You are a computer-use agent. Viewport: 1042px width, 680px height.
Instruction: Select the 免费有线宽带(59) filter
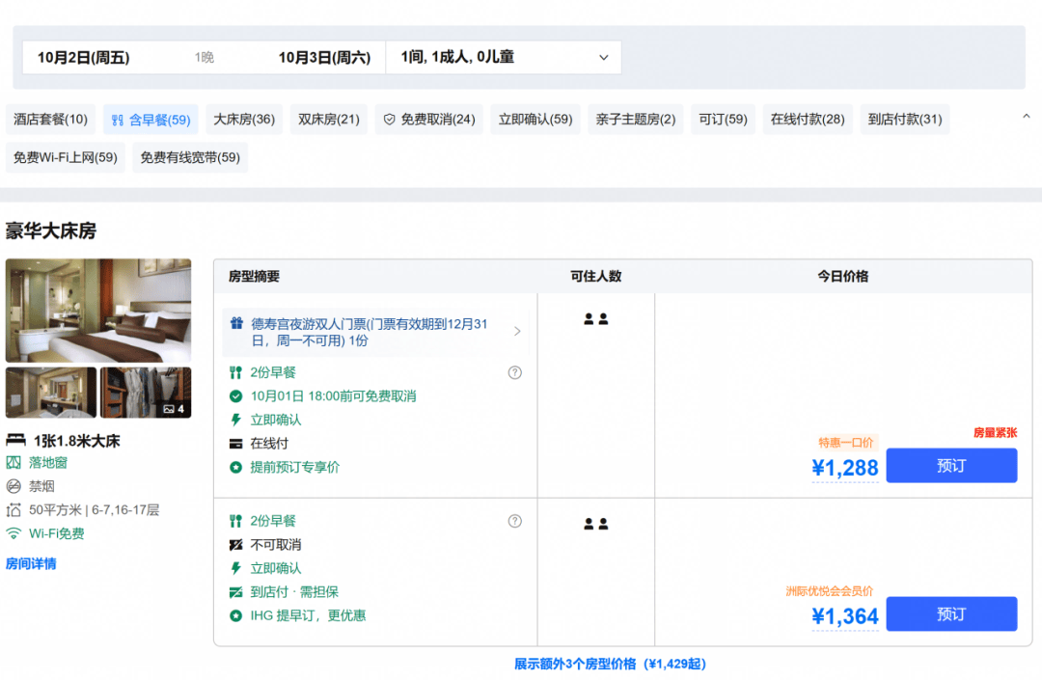point(190,157)
